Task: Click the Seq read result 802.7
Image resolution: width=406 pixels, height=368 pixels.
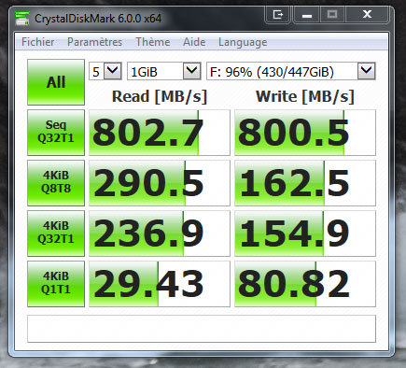Action: [x=160, y=133]
